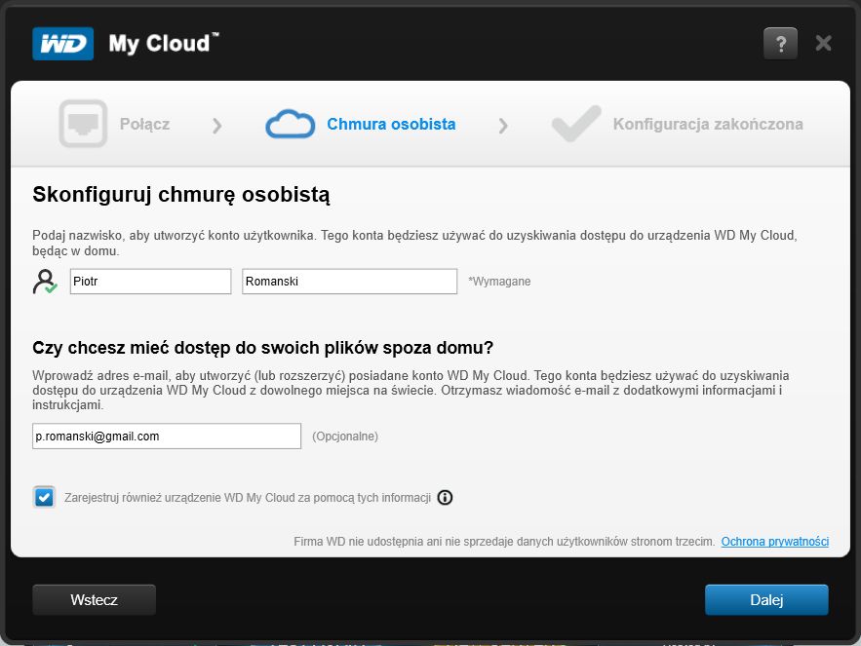Select the Chmura osobista step
Viewport: 861px width, 646px height.
391,124
